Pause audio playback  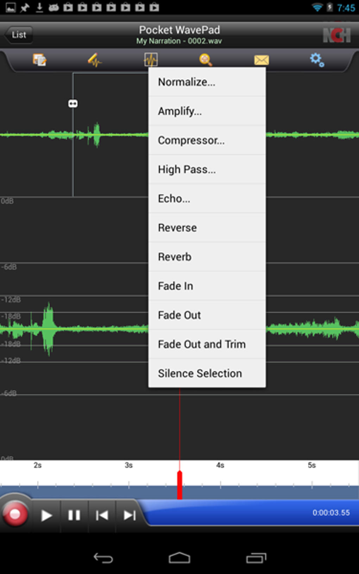pos(74,515)
